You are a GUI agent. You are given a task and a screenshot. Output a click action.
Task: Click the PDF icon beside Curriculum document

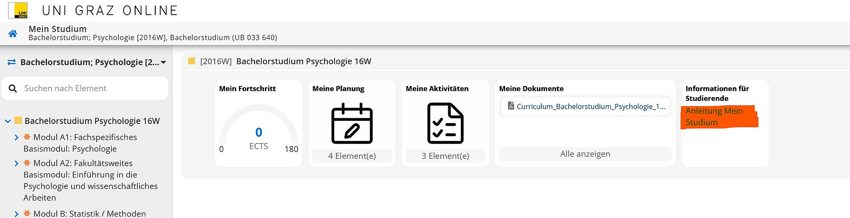(x=510, y=106)
